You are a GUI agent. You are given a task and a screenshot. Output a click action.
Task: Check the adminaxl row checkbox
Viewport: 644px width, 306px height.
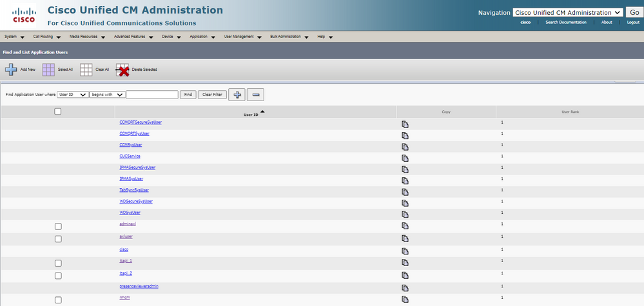[58, 226]
